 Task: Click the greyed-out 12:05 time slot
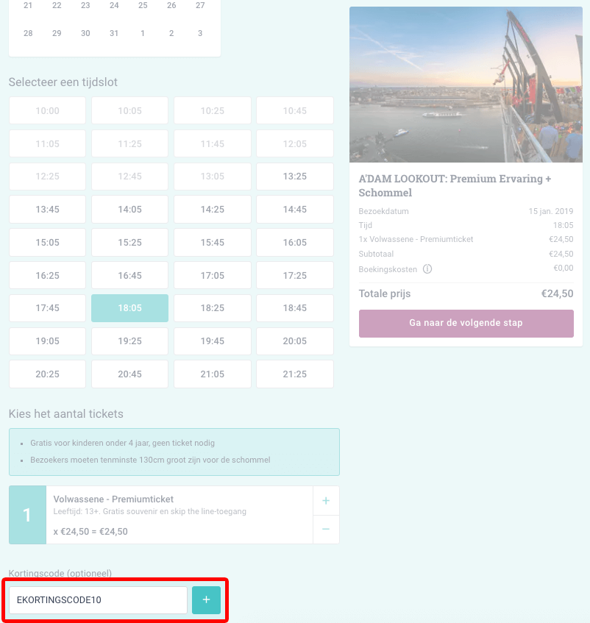(295, 144)
